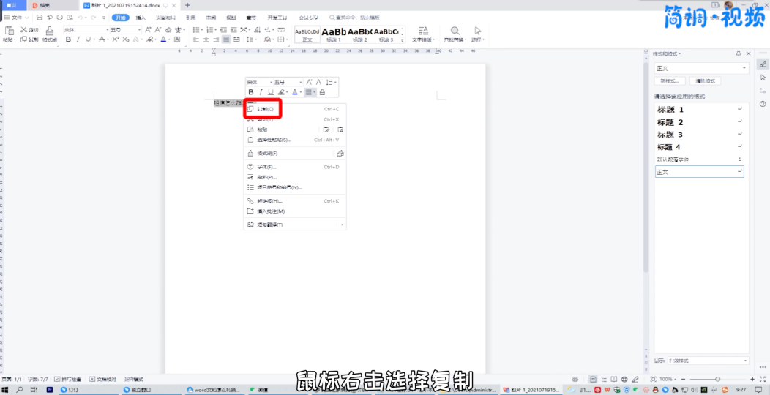The height and width of the screenshot is (395, 770).
Task: Click font color icon in mini toolbar
Action: click(x=295, y=92)
